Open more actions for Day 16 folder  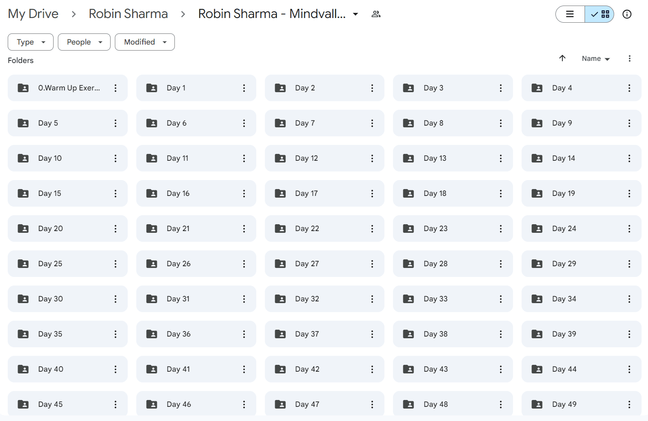pos(244,193)
